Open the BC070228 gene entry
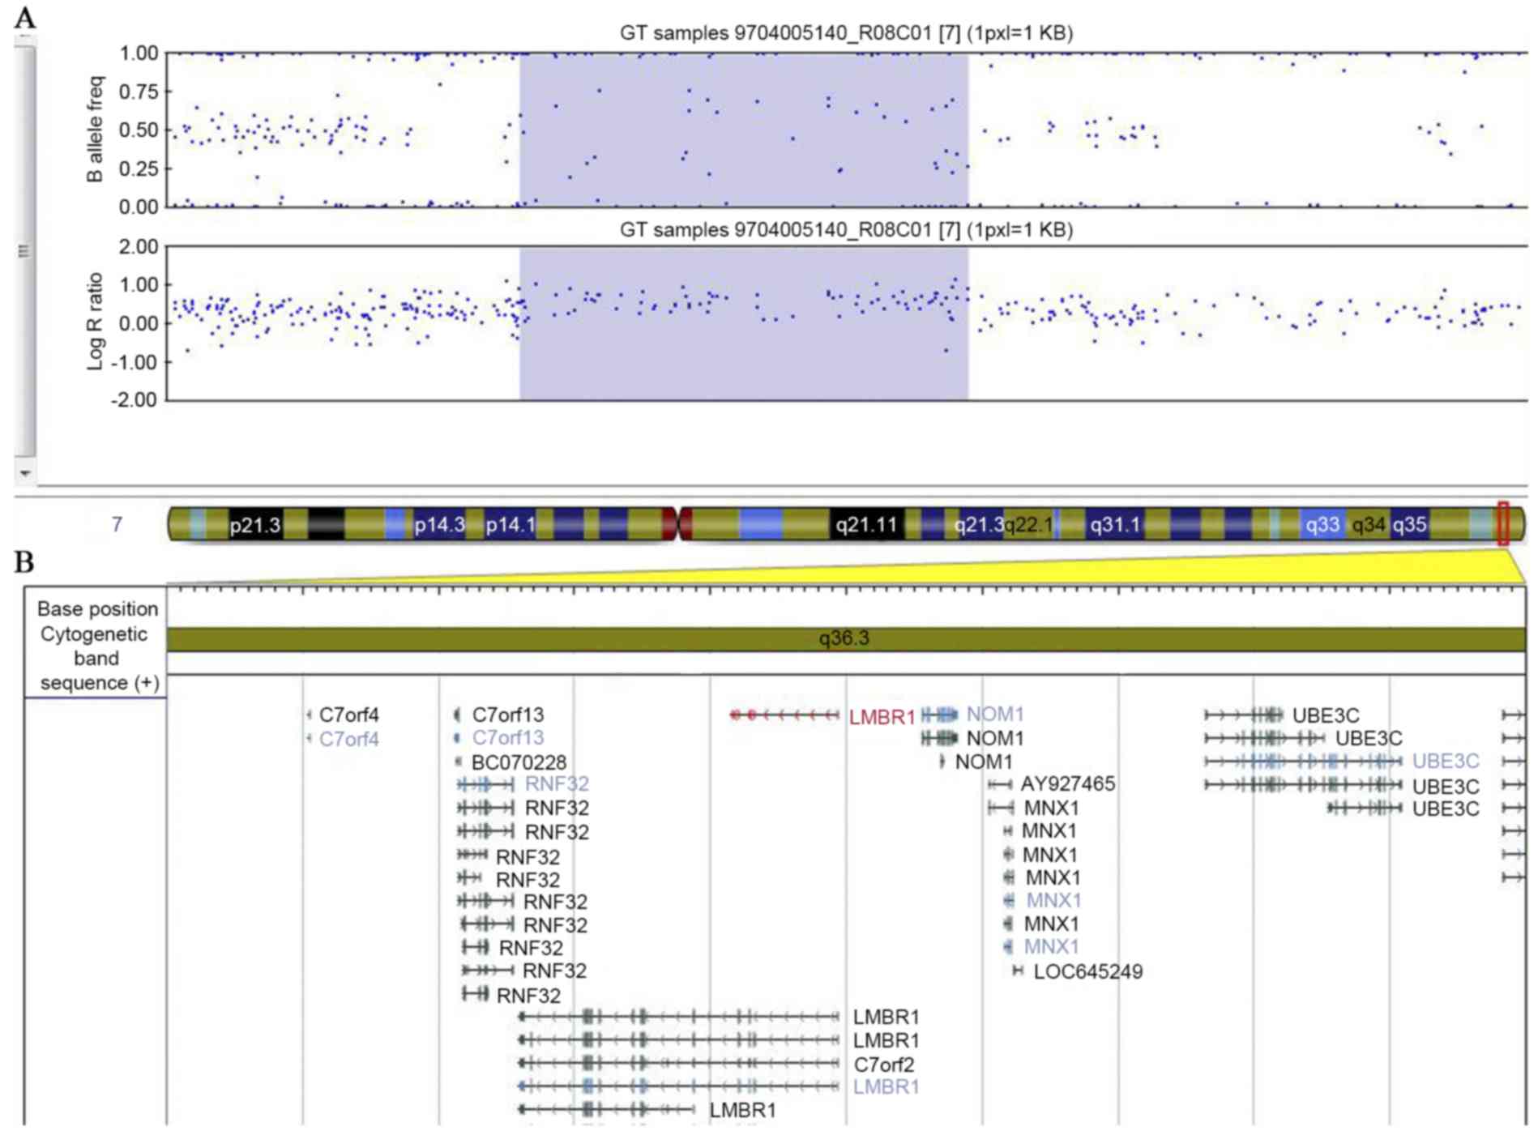Viewport: 1538px width, 1135px height. click(x=519, y=762)
